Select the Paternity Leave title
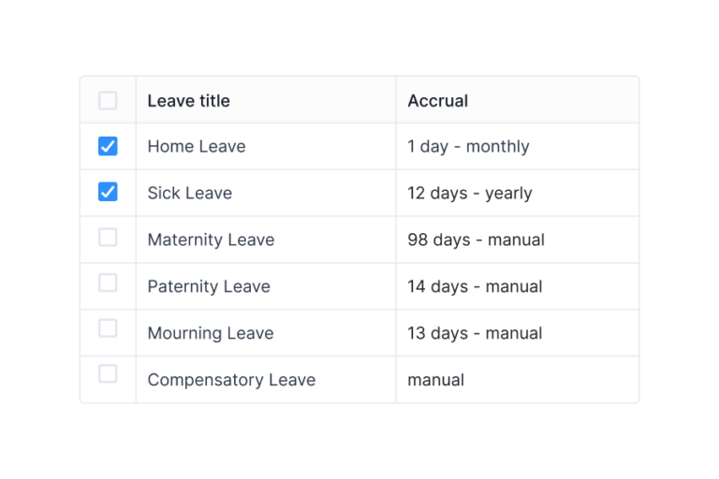Screen dimensions: 719x479 coord(209,287)
